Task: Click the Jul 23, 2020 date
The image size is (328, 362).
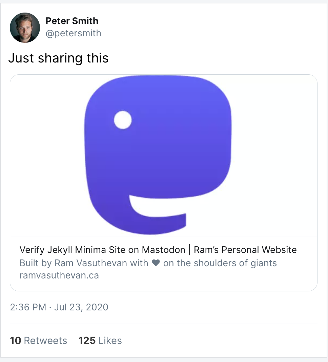Action: click(81, 307)
